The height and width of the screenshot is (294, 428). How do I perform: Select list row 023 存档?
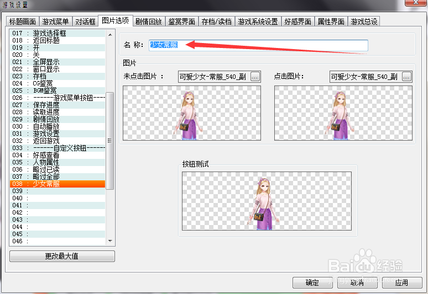point(58,76)
